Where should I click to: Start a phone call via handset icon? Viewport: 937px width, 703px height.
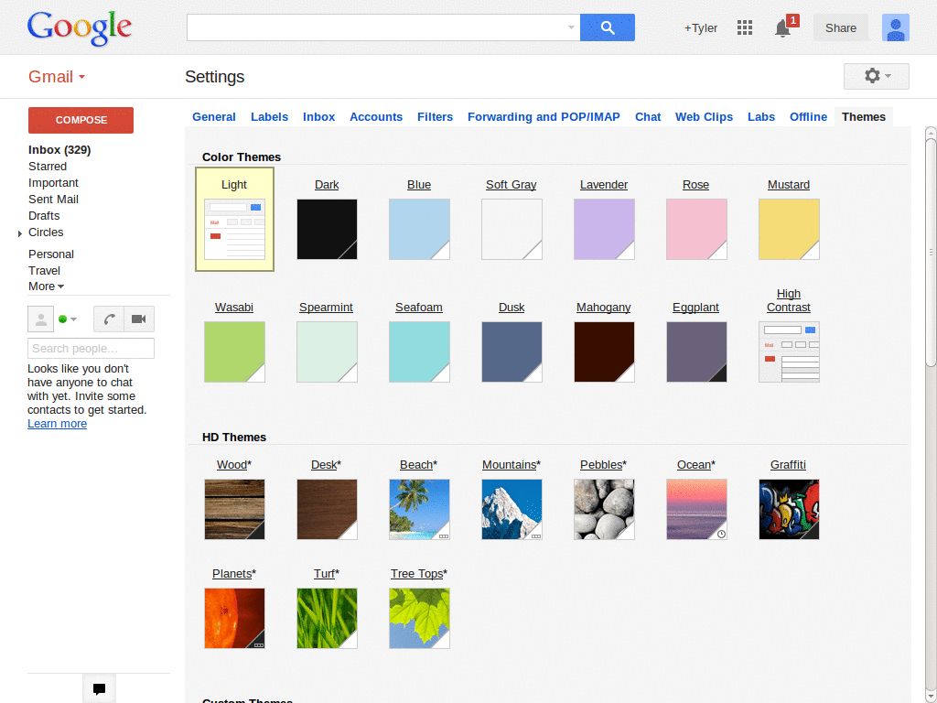pyautogui.click(x=109, y=319)
